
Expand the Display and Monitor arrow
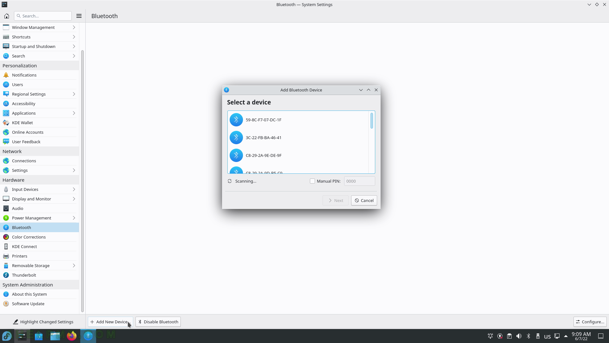click(74, 199)
